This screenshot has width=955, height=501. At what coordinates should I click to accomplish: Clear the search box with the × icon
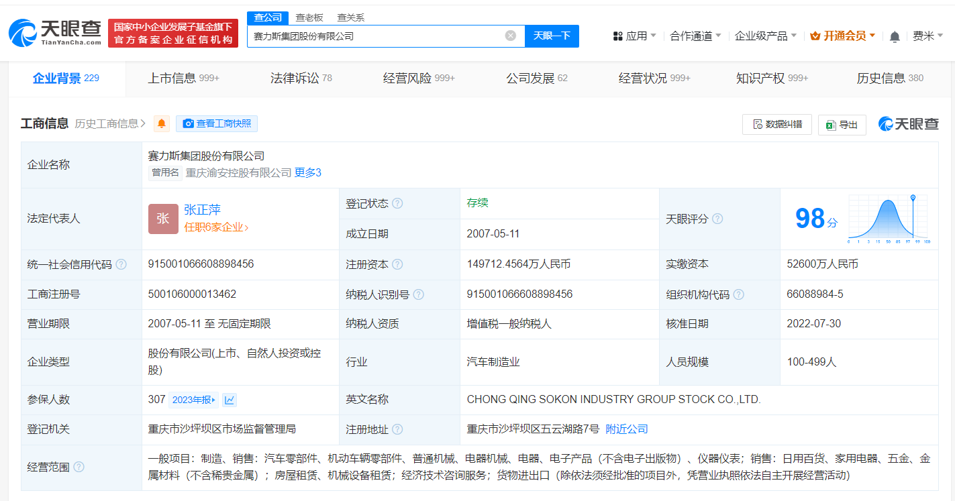click(509, 36)
